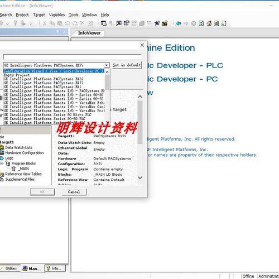Switch to the Info bottom tab
279x279 pixels.
coord(55,268)
